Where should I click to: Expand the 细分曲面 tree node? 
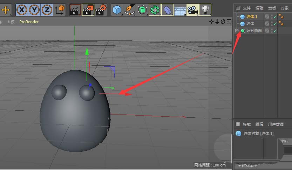coord(237,31)
